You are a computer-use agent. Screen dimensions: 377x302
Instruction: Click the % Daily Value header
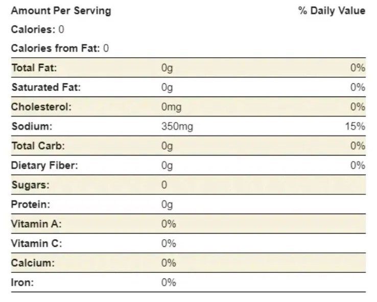click(x=332, y=11)
